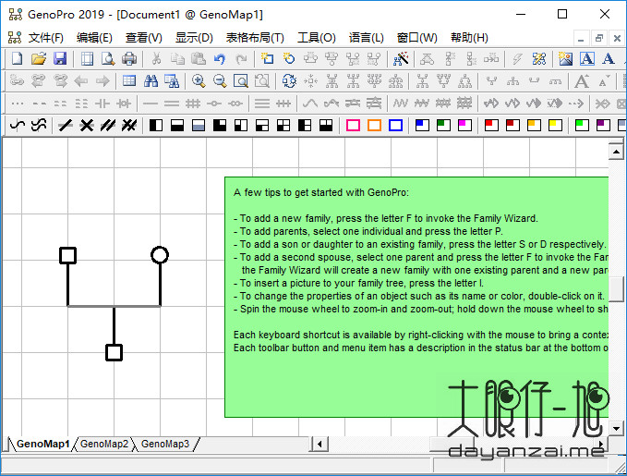627x476 pixels.
Task: Save document with the floppy disk icon
Action: (x=60, y=59)
